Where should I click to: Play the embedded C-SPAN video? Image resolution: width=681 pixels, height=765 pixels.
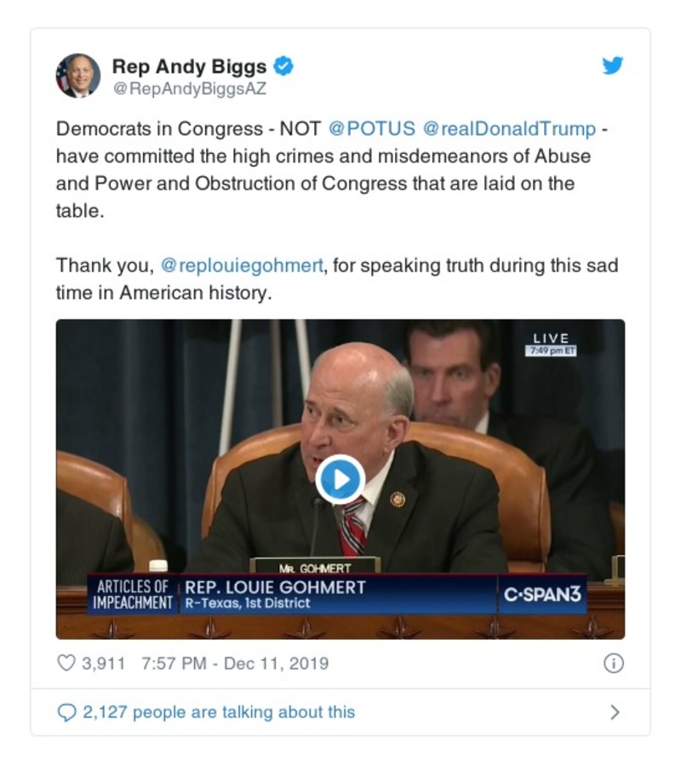tap(340, 480)
